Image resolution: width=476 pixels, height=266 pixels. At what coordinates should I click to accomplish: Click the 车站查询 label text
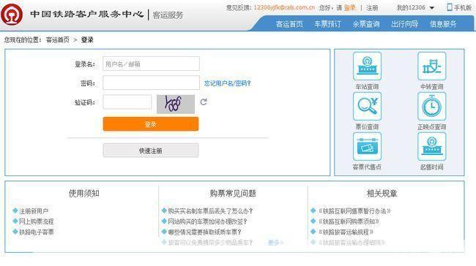click(x=367, y=87)
